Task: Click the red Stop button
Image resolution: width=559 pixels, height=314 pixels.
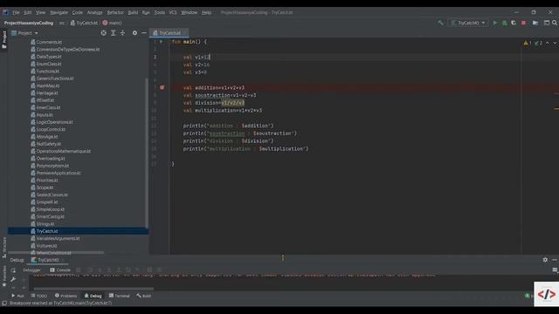Action: [x=523, y=23]
